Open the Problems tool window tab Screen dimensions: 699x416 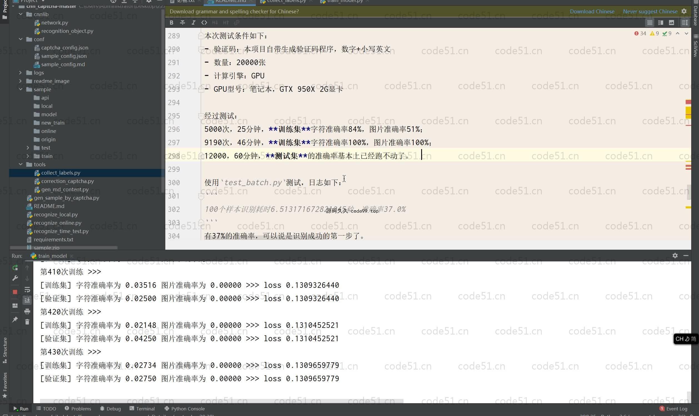[x=78, y=408]
